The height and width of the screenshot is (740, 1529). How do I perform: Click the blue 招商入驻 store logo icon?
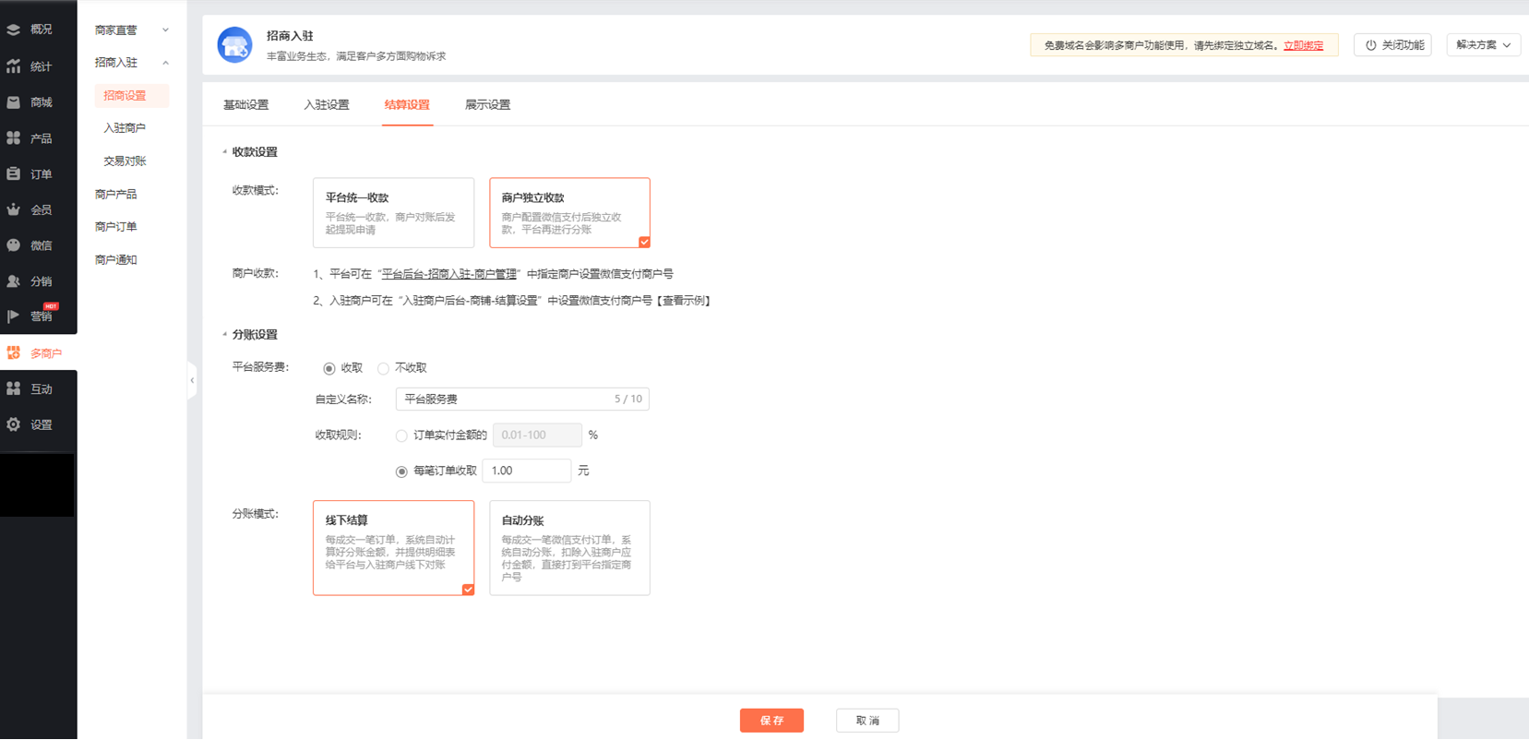pos(234,45)
